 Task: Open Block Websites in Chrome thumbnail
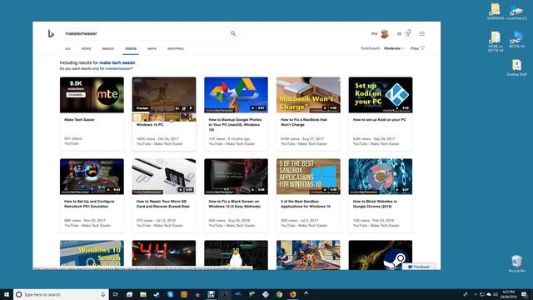(x=381, y=177)
